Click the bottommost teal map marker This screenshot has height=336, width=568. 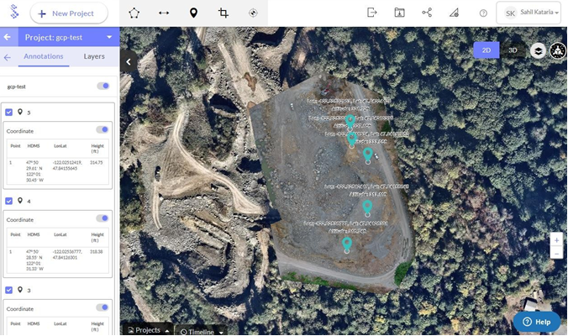coord(347,245)
